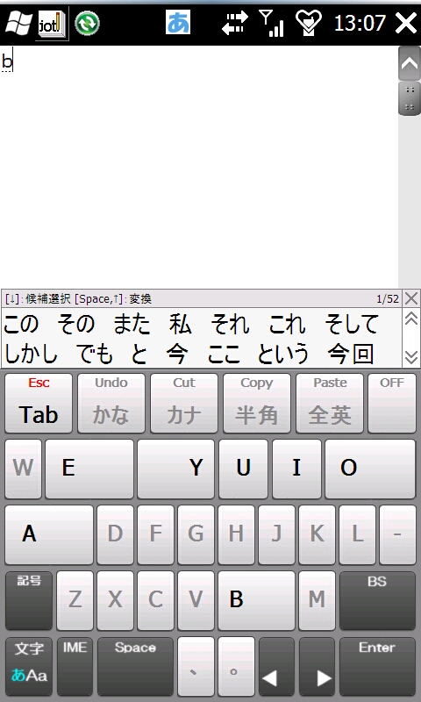Tap the M key
The width and height of the screenshot is (421, 702).
click(318, 600)
